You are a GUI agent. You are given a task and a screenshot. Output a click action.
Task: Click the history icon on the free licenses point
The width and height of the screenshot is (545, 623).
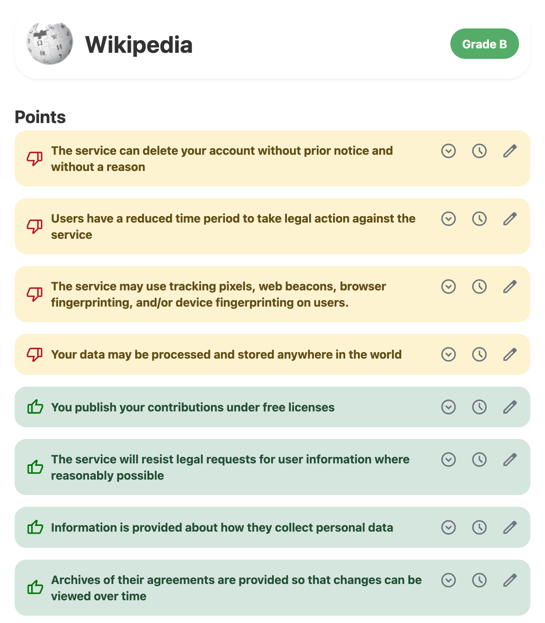click(x=479, y=407)
